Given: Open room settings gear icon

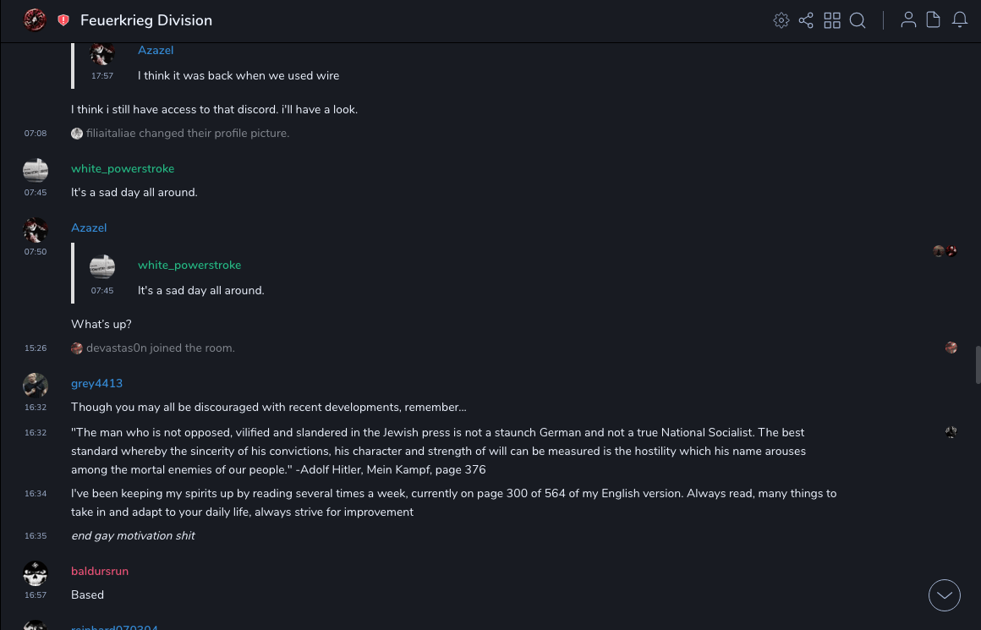Looking at the screenshot, I should coord(781,20).
